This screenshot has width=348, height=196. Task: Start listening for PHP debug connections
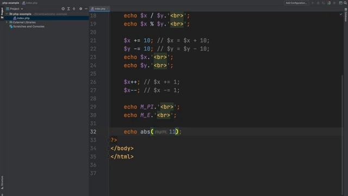[329, 3]
